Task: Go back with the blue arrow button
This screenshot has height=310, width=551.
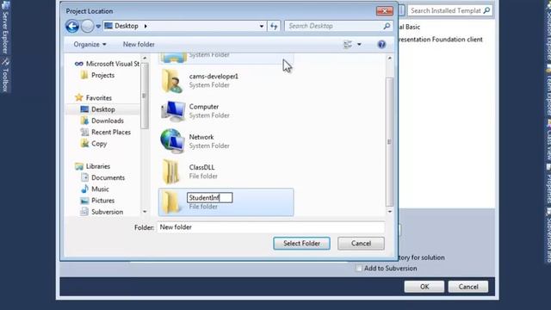Action: tap(72, 27)
